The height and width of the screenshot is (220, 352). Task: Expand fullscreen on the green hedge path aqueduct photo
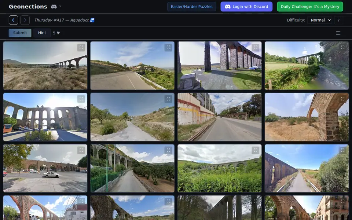coord(342,47)
